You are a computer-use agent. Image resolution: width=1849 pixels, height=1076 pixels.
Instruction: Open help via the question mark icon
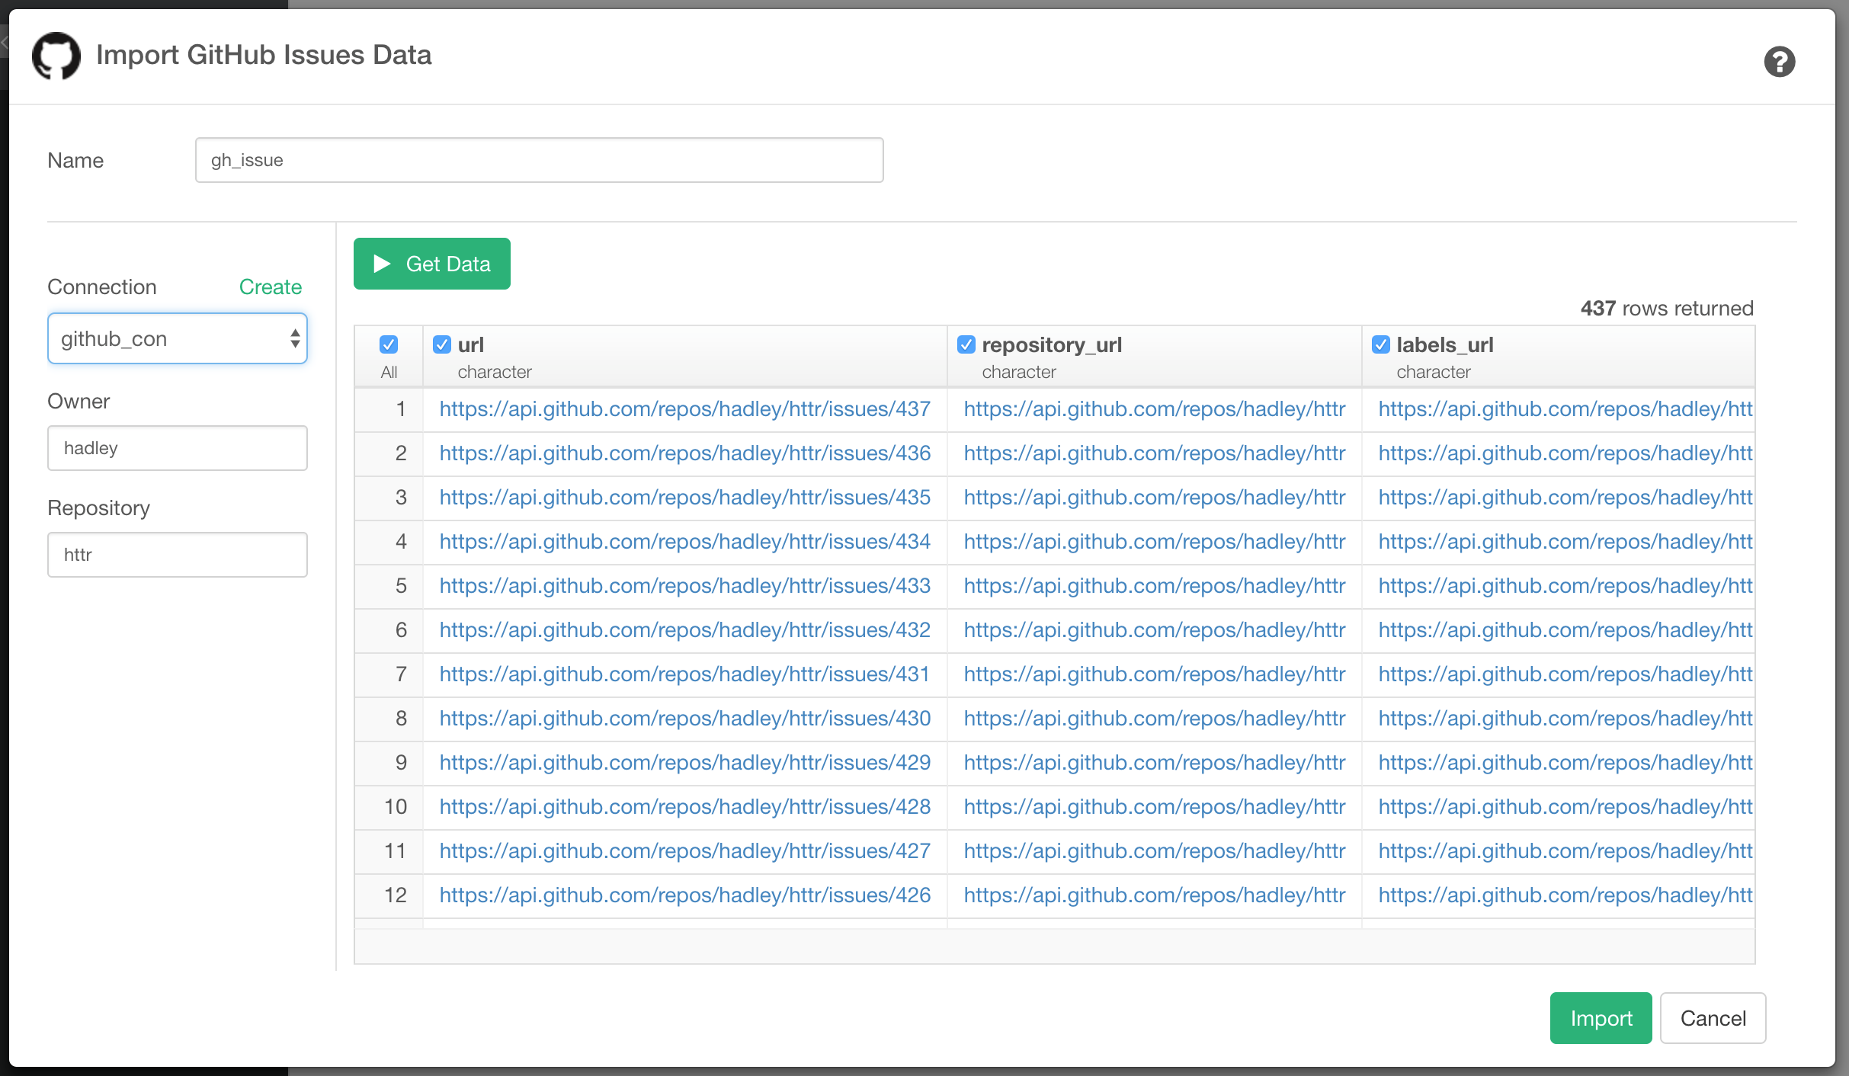coord(1780,62)
